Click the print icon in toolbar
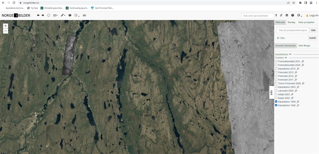The width and height of the screenshot is (319, 154). [70, 15]
